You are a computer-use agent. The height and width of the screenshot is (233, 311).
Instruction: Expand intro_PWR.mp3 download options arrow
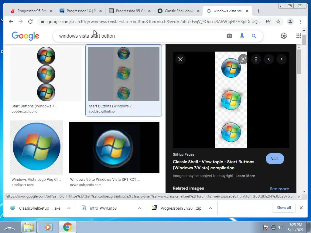[x=140, y=208]
